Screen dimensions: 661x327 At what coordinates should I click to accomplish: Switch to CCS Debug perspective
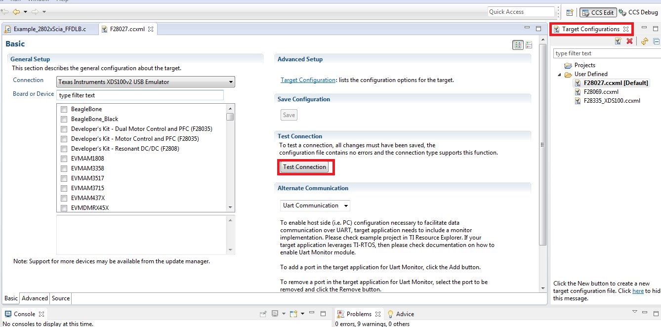pos(638,12)
